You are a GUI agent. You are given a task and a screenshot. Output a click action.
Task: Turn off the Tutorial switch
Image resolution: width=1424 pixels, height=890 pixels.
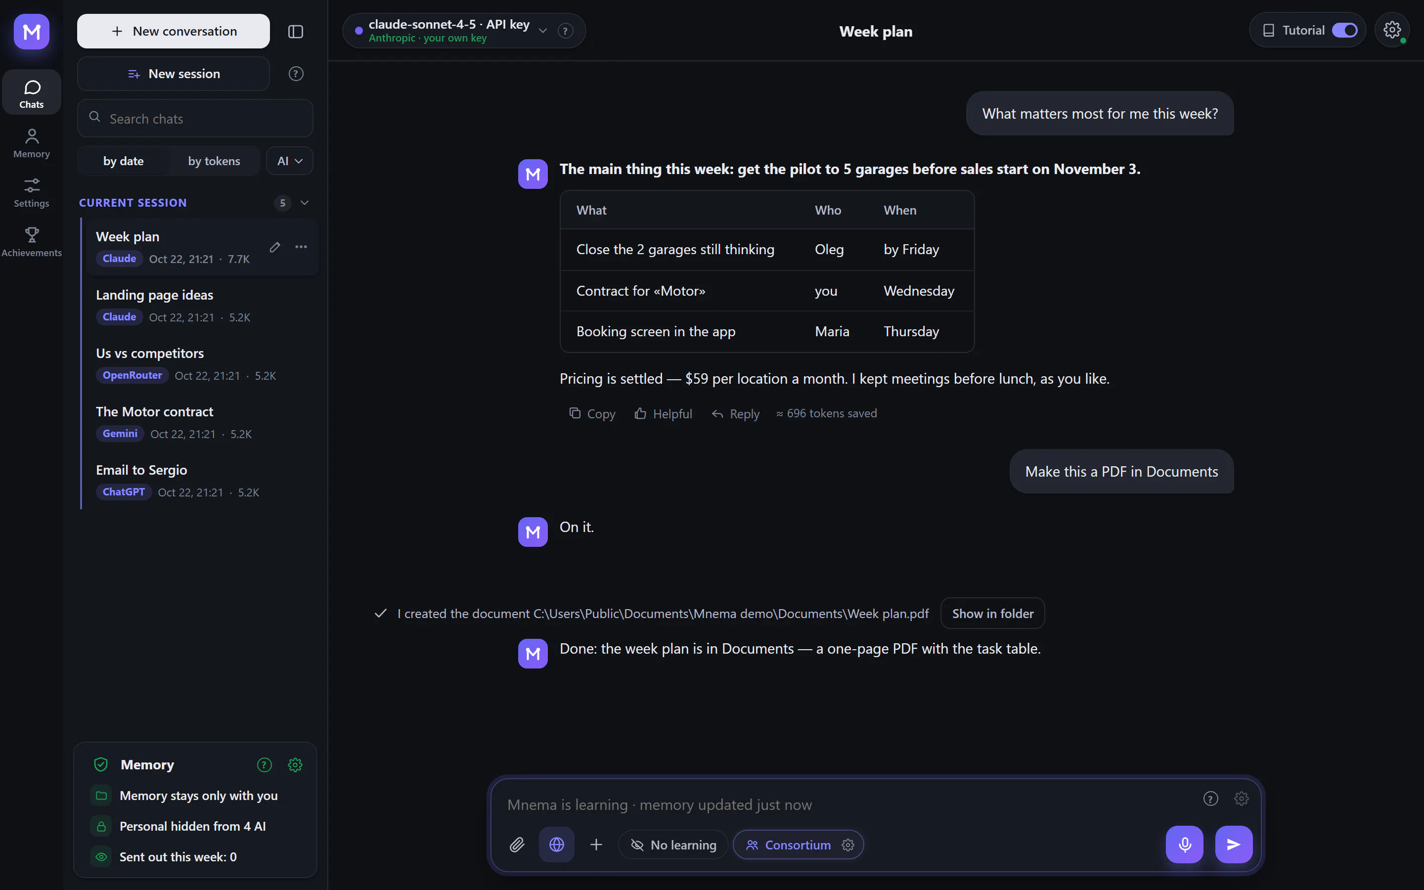pos(1344,30)
